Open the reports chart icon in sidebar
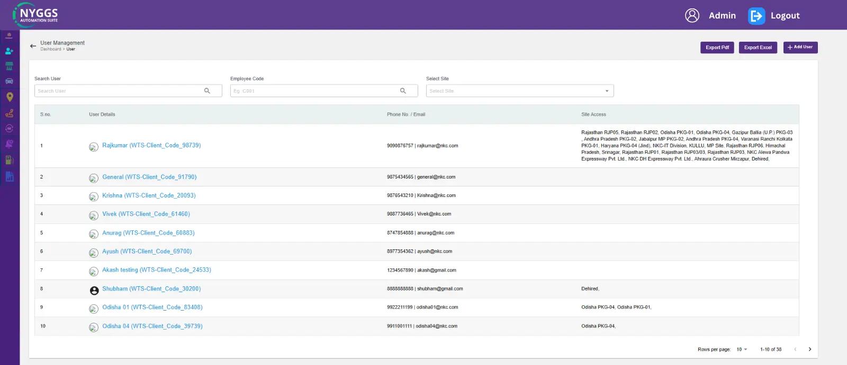Image resolution: width=847 pixels, height=365 pixels. pyautogui.click(x=9, y=177)
